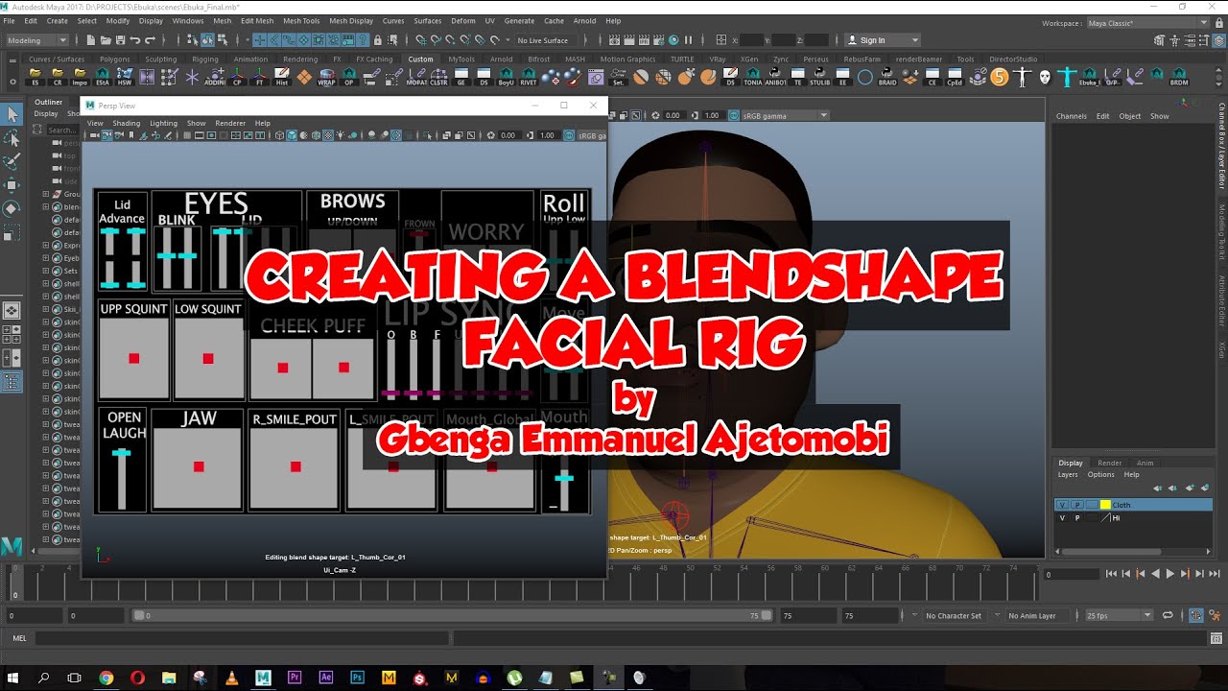Open the Modeling menu set dropdown
This screenshot has width=1228, height=691.
click(x=37, y=40)
